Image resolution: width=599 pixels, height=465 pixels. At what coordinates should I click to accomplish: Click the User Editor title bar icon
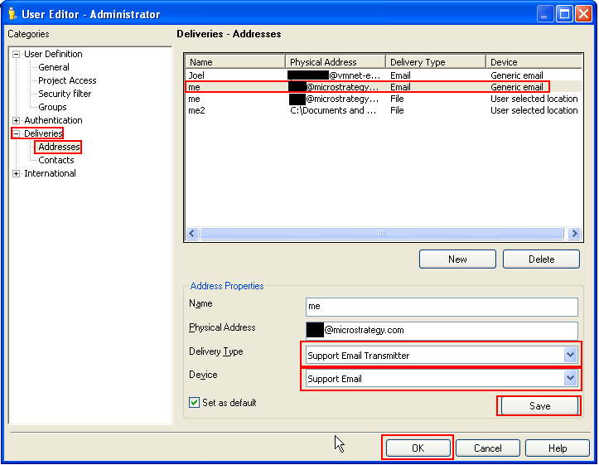click(12, 14)
